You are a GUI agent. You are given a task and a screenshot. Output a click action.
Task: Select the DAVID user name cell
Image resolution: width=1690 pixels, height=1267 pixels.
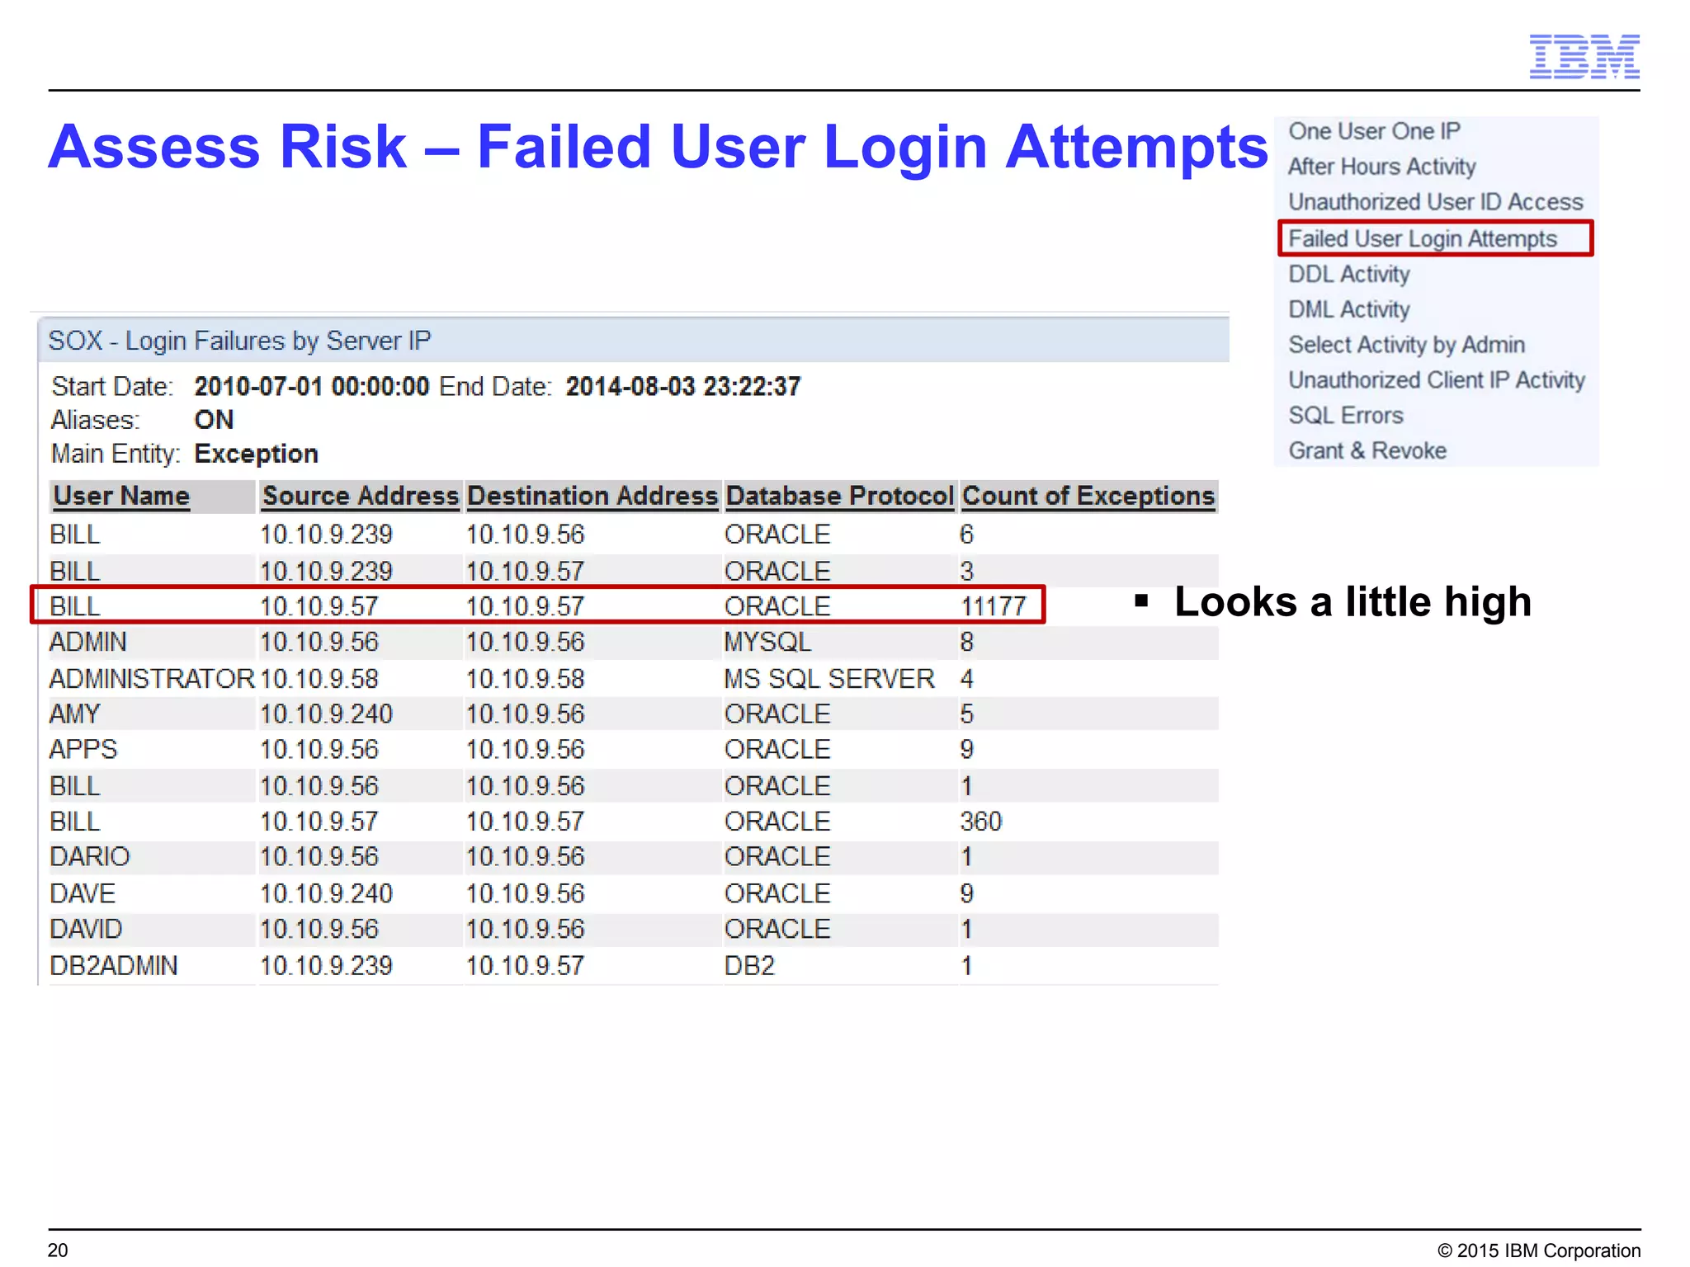86,930
